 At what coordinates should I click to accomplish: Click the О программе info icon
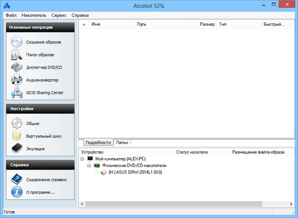click(x=17, y=192)
